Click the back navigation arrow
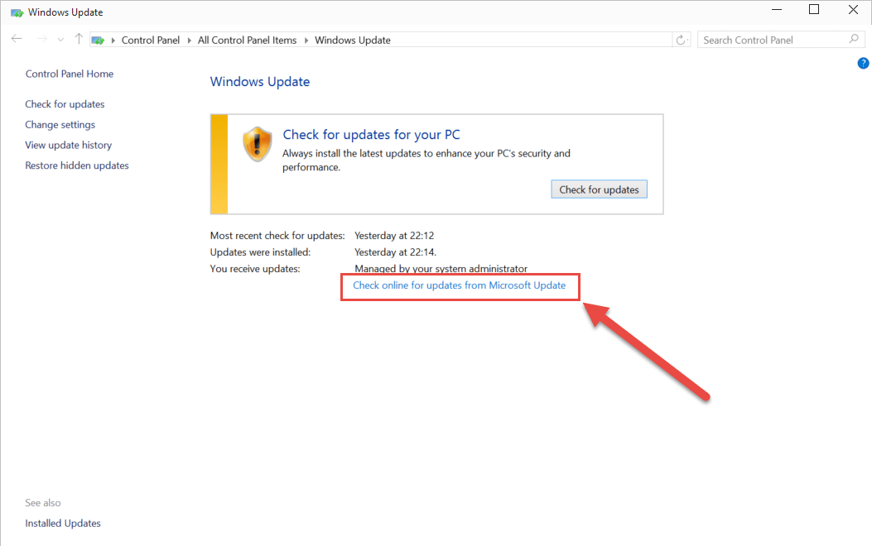Screen dimensions: 872x546 [17, 39]
